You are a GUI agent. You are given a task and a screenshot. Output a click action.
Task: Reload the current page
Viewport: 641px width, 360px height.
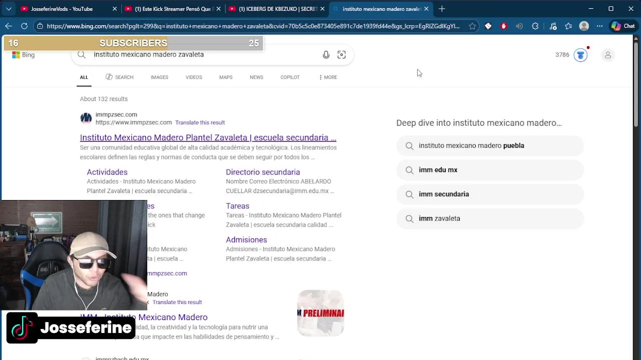(24, 26)
